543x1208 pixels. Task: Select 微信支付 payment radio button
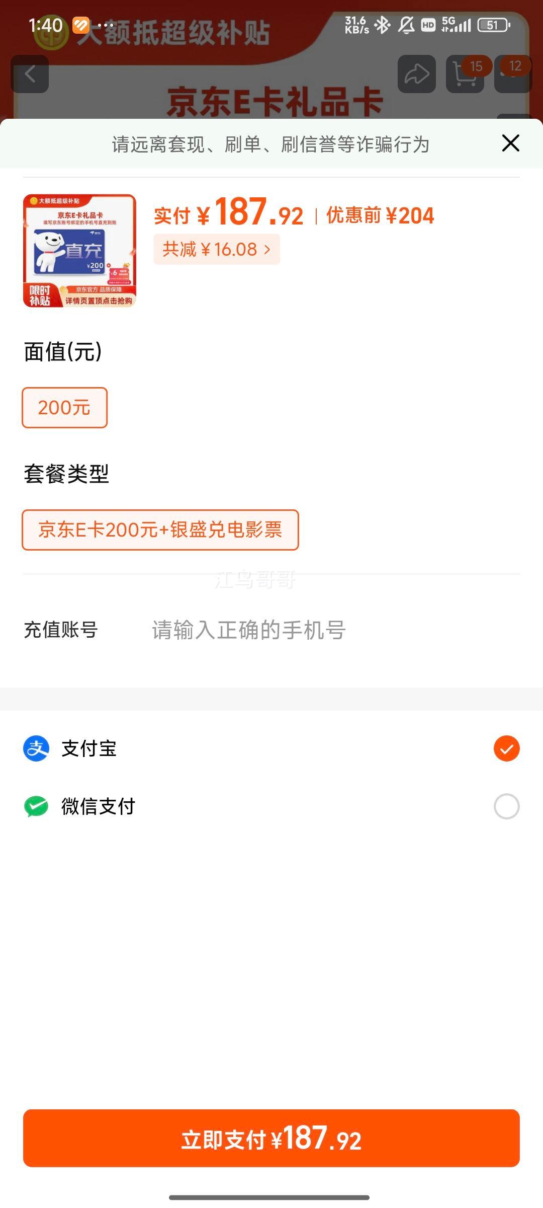pos(506,806)
